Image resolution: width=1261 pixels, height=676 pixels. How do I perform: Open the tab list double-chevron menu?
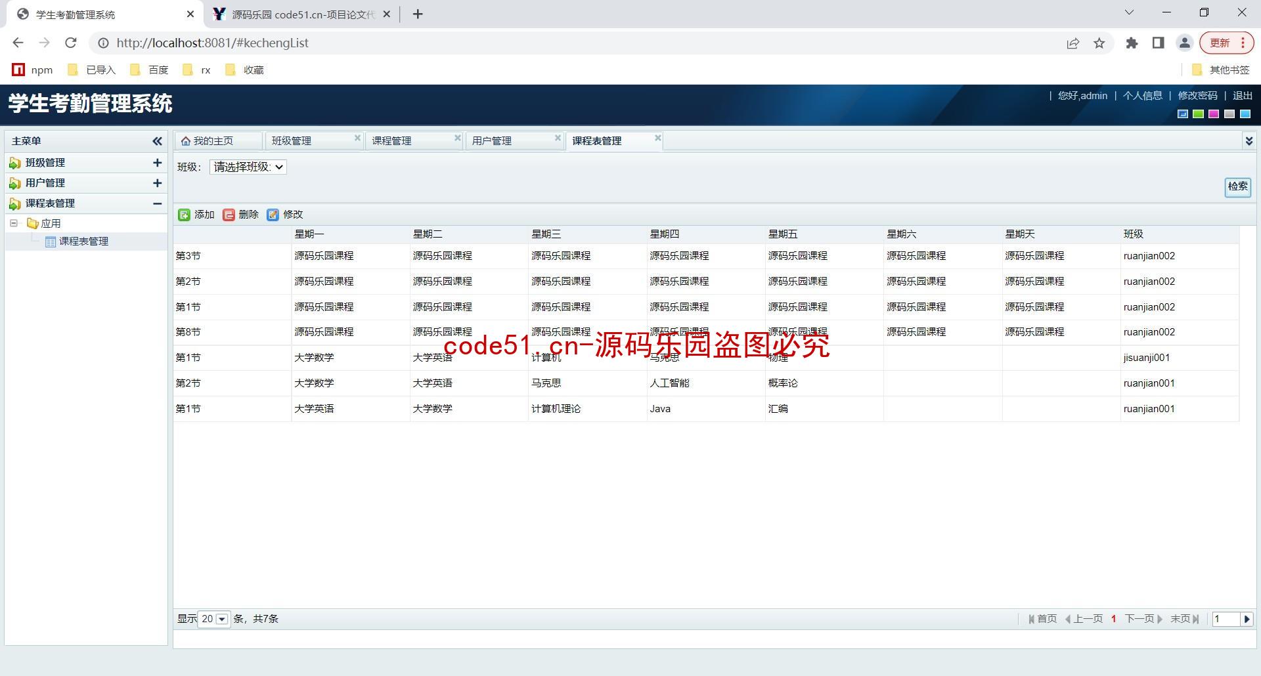coord(1249,141)
